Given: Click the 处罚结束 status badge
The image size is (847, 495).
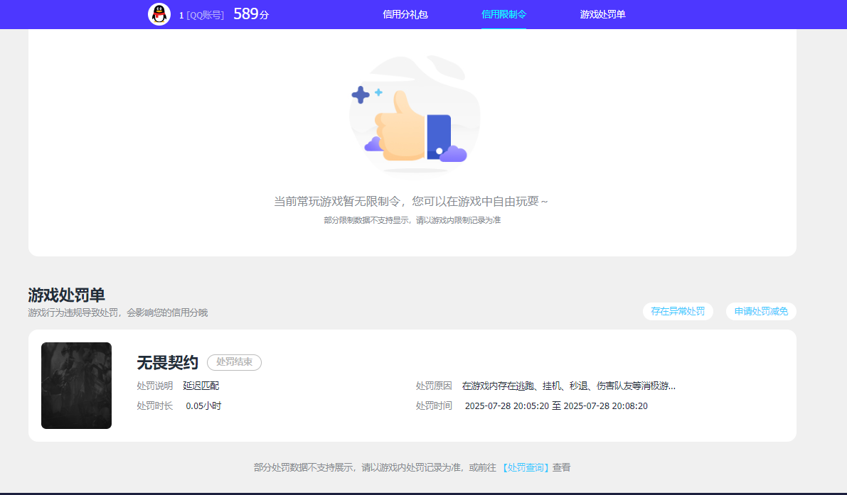Looking at the screenshot, I should pyautogui.click(x=234, y=362).
